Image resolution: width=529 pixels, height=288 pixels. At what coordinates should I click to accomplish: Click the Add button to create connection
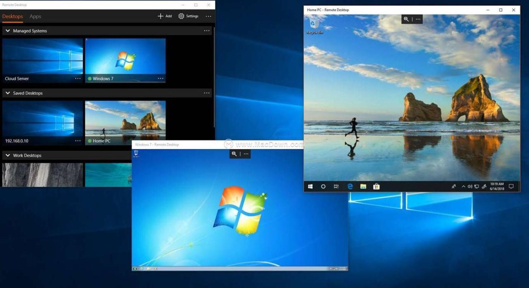[x=164, y=16]
